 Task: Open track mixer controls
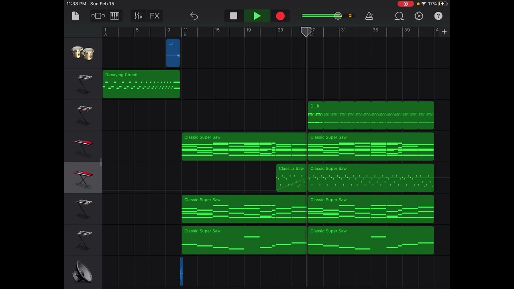click(x=138, y=16)
